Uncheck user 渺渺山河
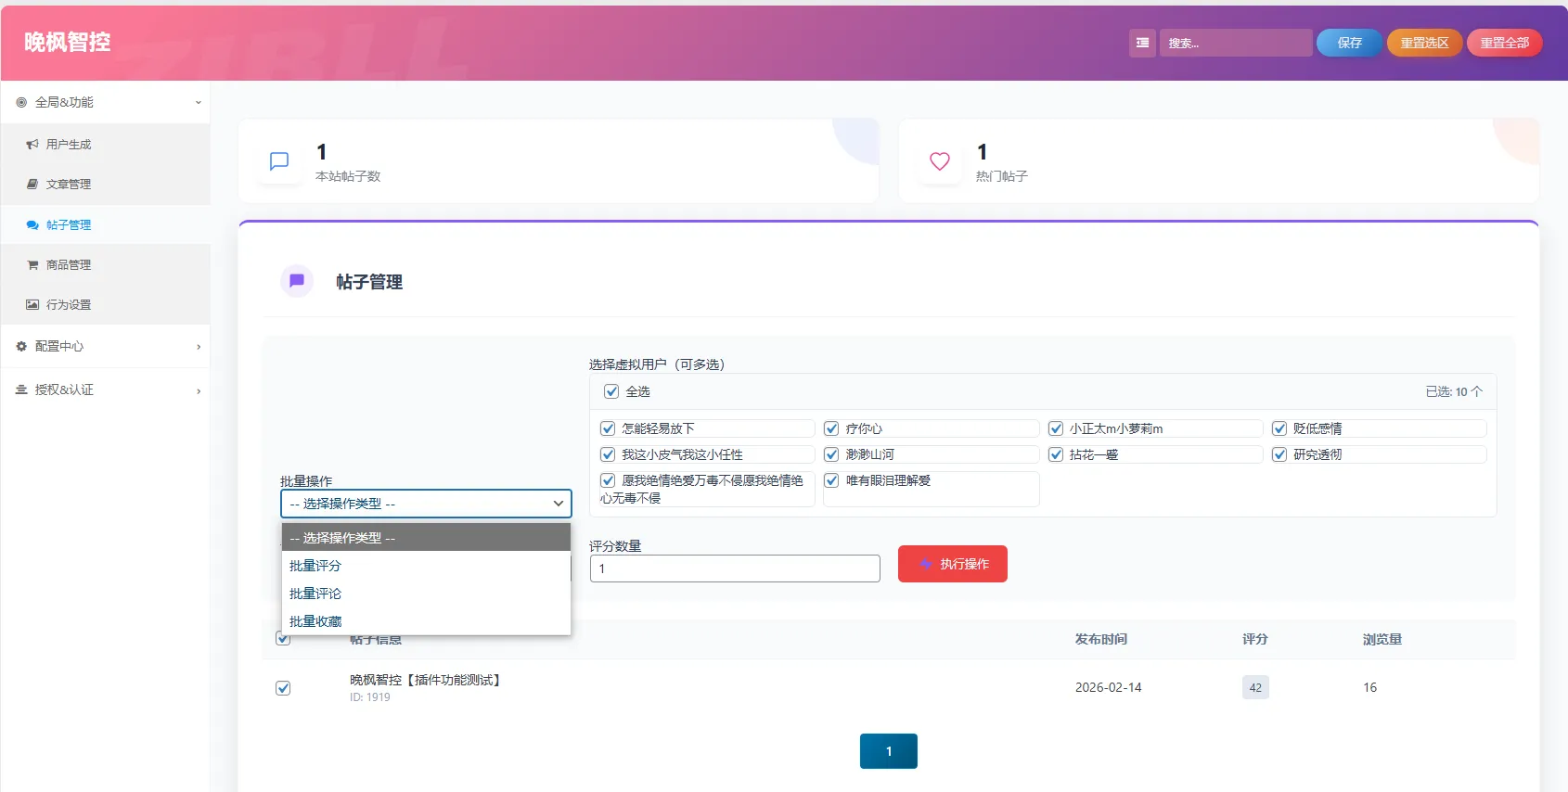The width and height of the screenshot is (1568, 792). [x=831, y=454]
